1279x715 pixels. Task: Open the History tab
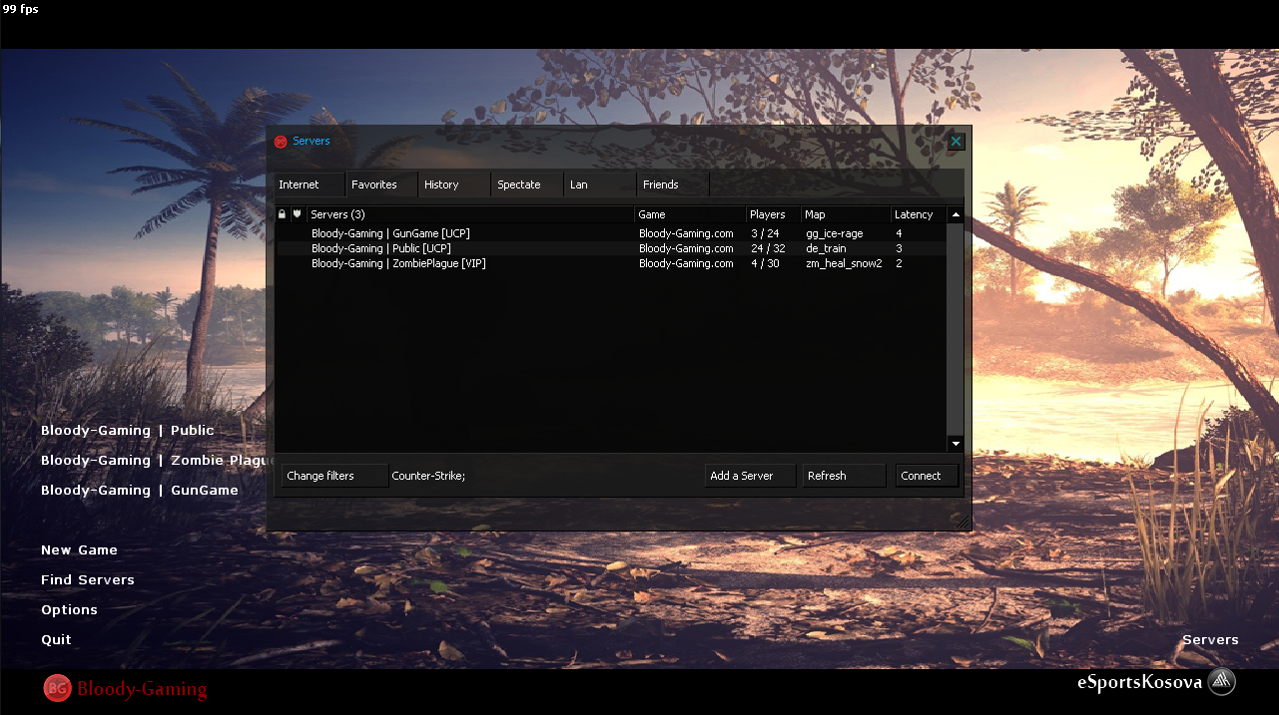click(454, 184)
